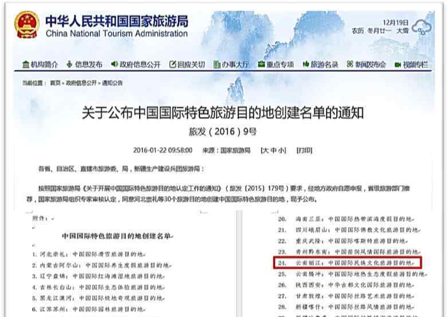
Task: Click the megaphone icon beside 政府信息公开
Action: (114, 64)
